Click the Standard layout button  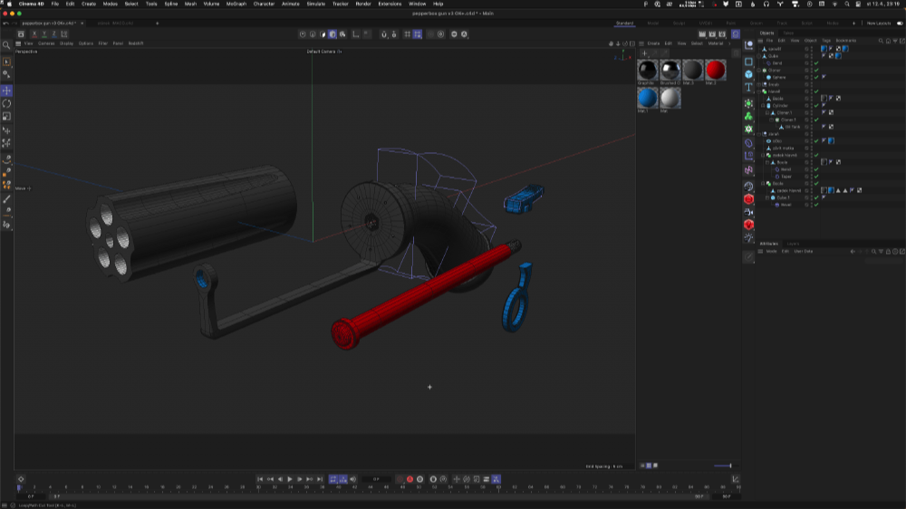coord(624,23)
